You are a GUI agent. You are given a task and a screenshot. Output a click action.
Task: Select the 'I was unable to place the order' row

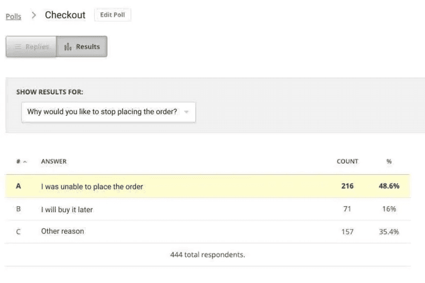[x=92, y=186]
